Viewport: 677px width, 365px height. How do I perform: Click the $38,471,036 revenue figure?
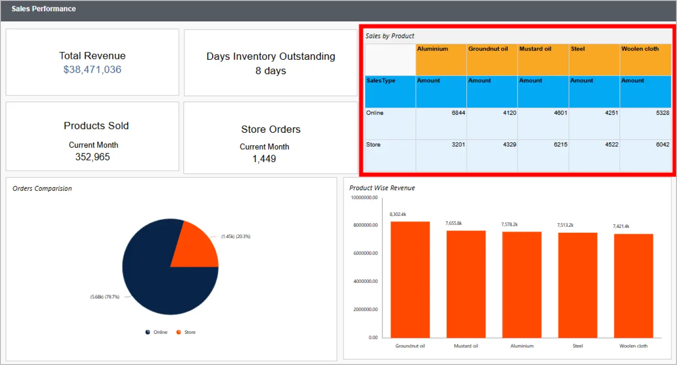click(92, 69)
